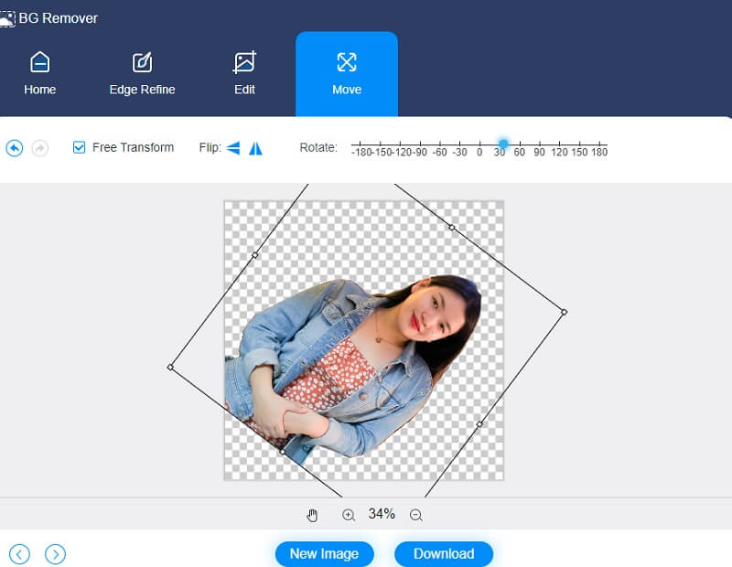Screen dimensions: 732x567
Task: Open the Edit tab
Action: click(244, 74)
